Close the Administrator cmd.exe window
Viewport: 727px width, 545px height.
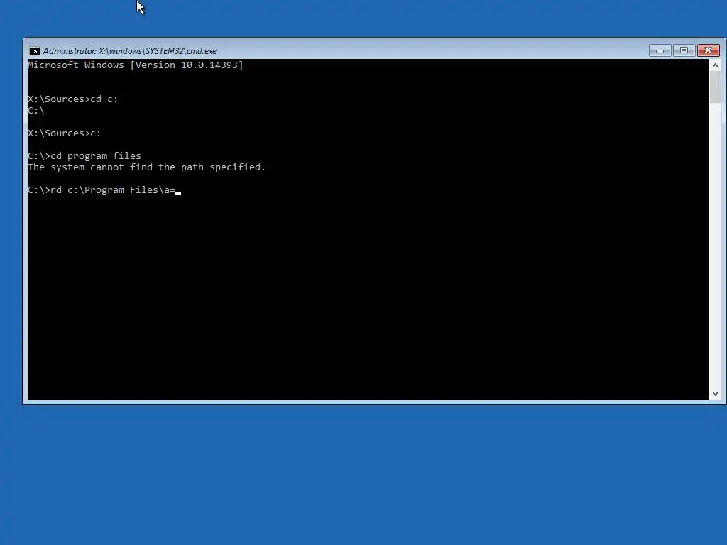[x=708, y=50]
